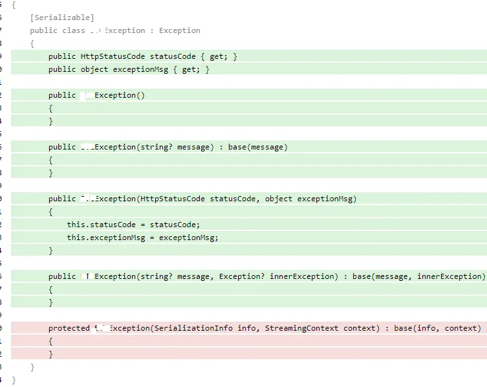The width and height of the screenshot is (487, 387).
Task: Click the closing brace of the removed constructor
Action: tap(50, 354)
